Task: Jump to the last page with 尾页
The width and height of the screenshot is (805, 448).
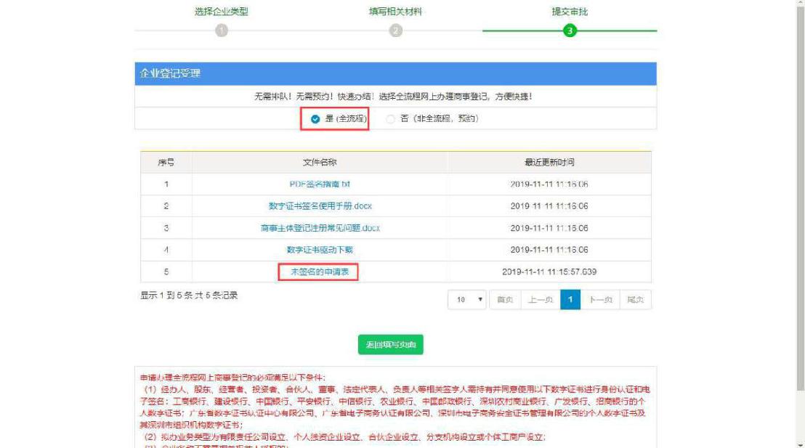Action: (636, 300)
